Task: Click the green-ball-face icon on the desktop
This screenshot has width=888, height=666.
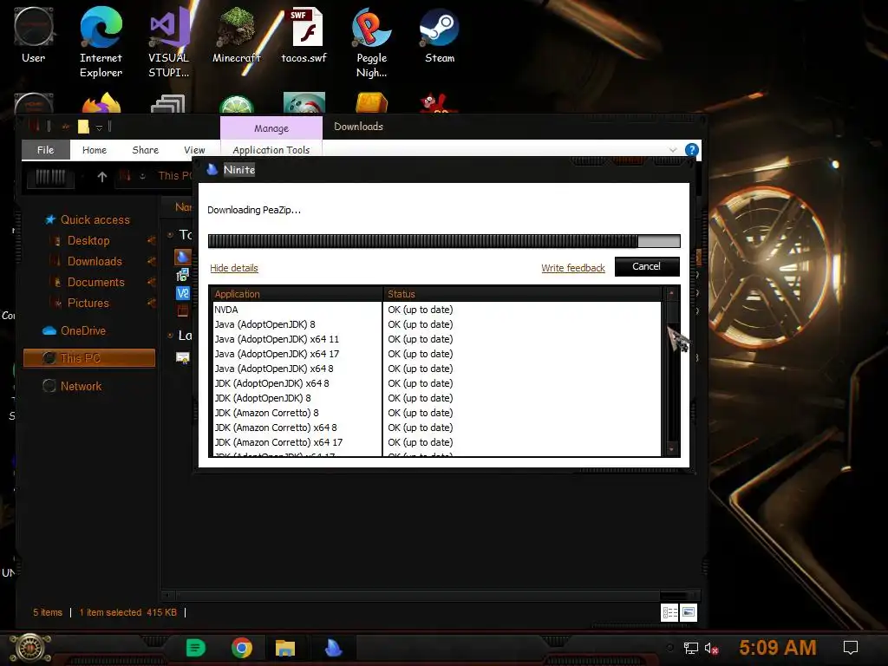Action: tap(304, 102)
